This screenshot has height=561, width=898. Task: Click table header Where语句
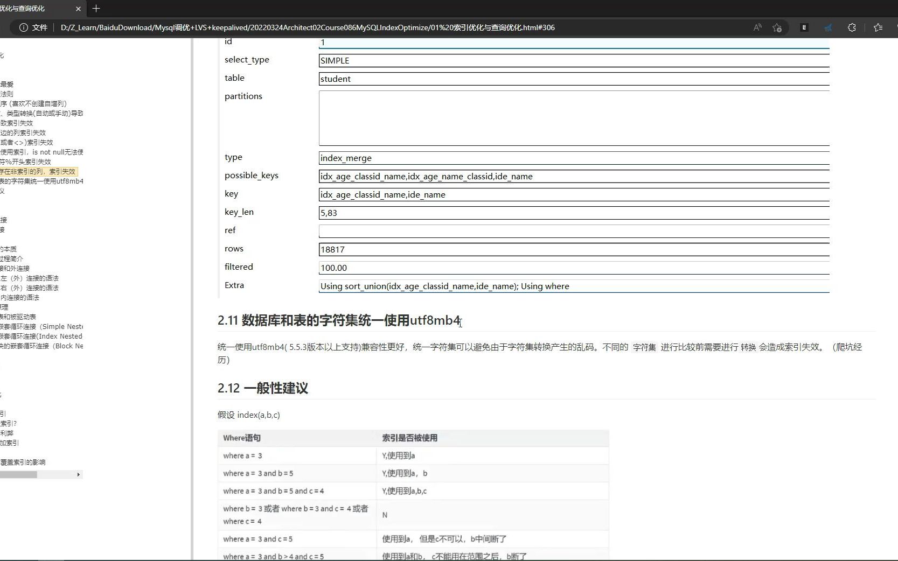[242, 438]
